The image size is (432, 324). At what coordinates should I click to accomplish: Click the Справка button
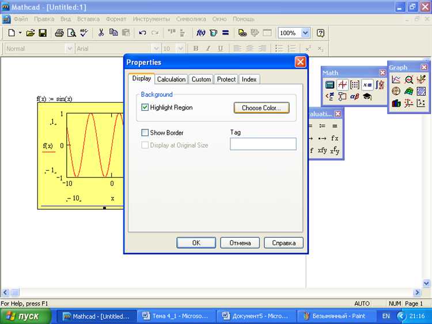284,243
